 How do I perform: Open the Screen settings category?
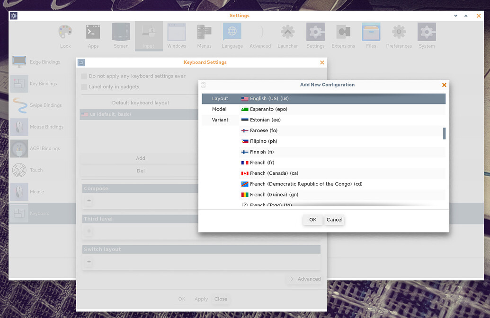tap(121, 35)
